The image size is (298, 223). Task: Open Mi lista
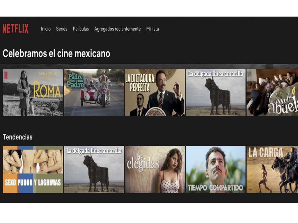pos(152,29)
